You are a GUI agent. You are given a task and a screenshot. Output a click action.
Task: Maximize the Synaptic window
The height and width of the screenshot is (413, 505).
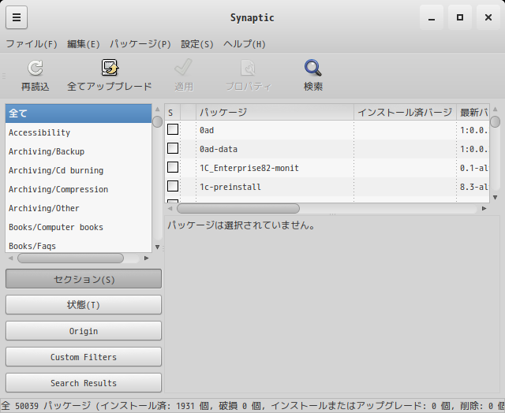(460, 17)
